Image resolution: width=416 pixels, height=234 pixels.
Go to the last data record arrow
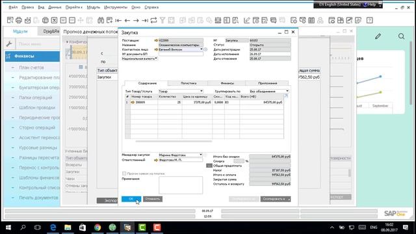click(145, 20)
